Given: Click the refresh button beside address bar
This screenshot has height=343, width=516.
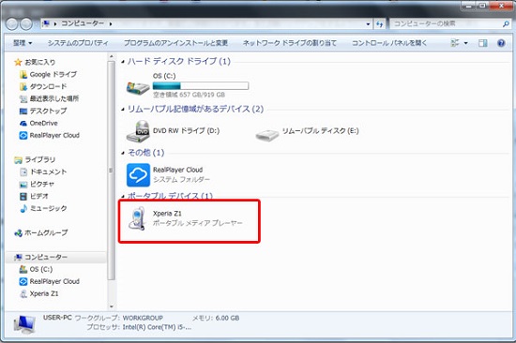Looking at the screenshot, I should point(379,24).
